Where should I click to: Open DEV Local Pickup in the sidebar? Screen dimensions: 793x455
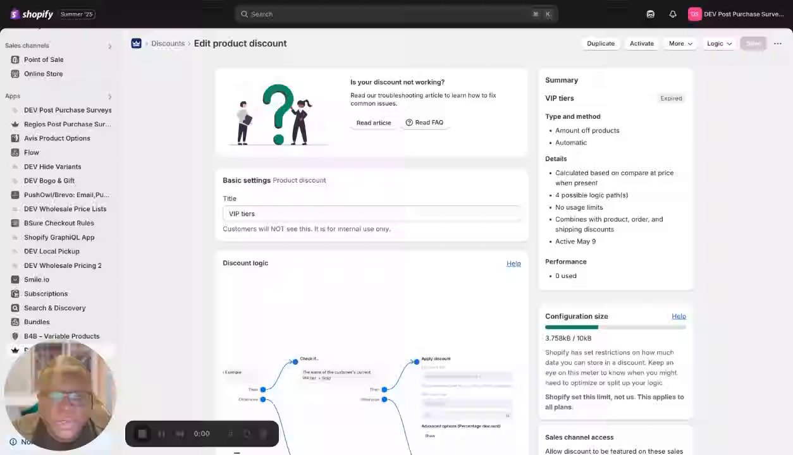coord(52,252)
